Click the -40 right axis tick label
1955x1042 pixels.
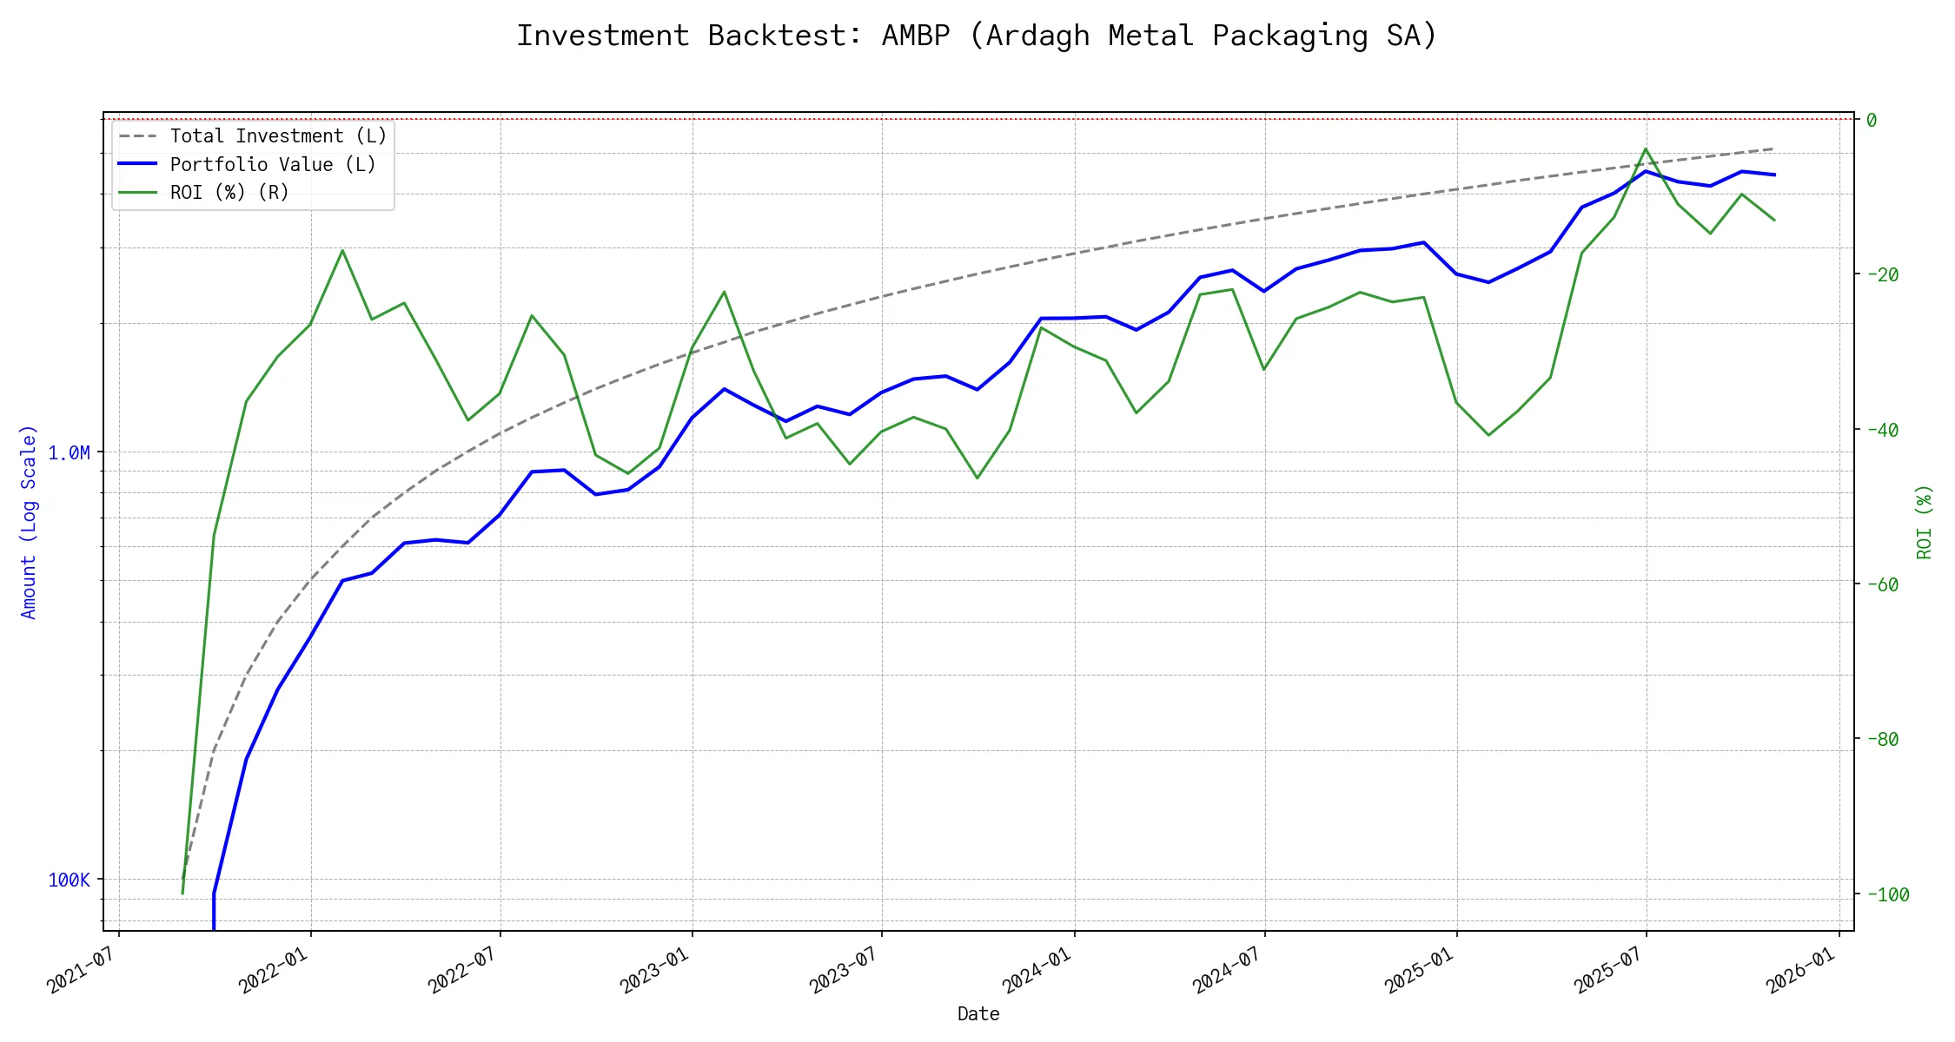point(1882,431)
